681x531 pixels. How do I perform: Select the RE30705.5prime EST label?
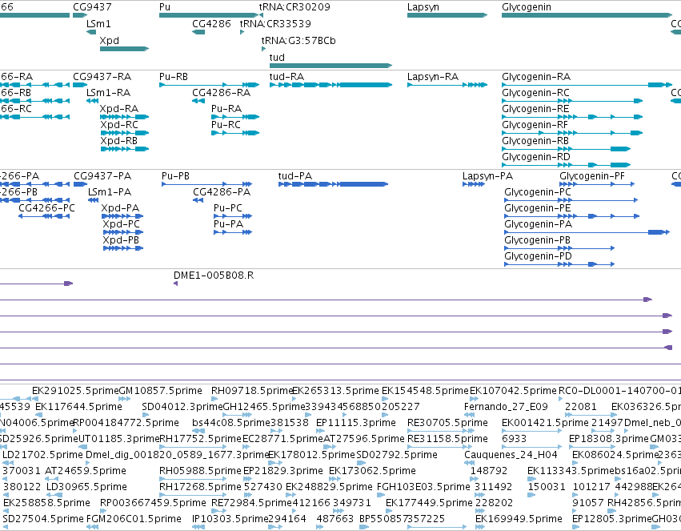coord(448,423)
